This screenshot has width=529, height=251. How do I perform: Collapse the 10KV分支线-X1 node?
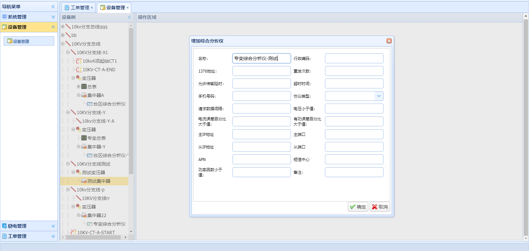tap(68, 52)
